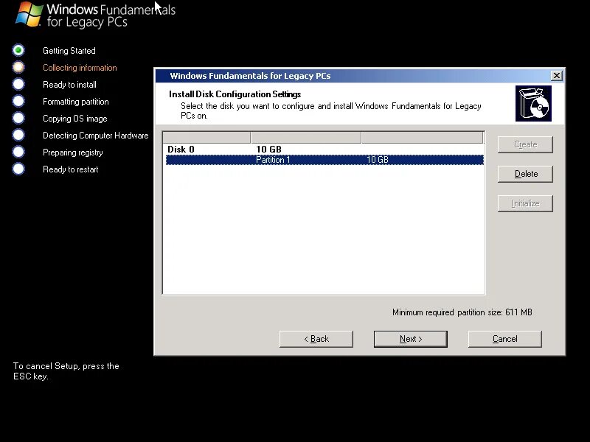Close the setup dialog window
The height and width of the screenshot is (442, 590).
coord(557,76)
